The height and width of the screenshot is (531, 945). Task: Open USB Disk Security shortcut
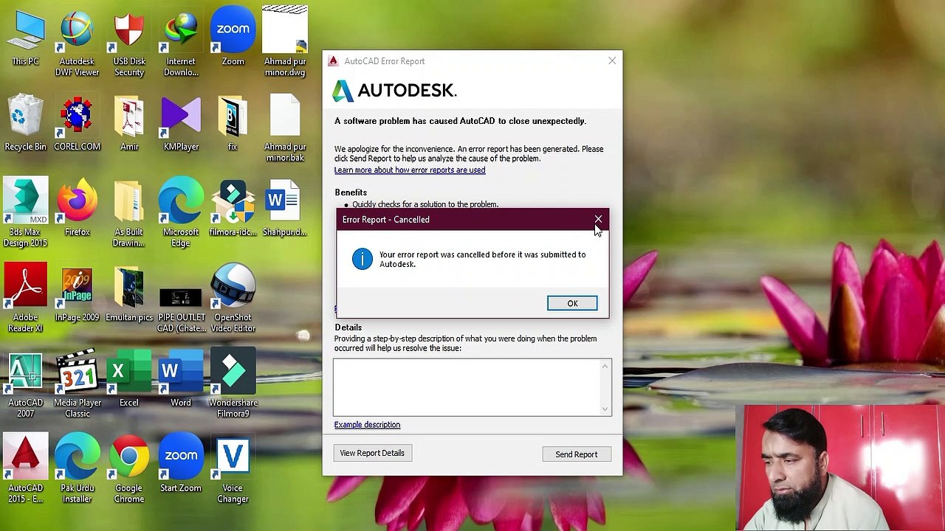pos(129,42)
